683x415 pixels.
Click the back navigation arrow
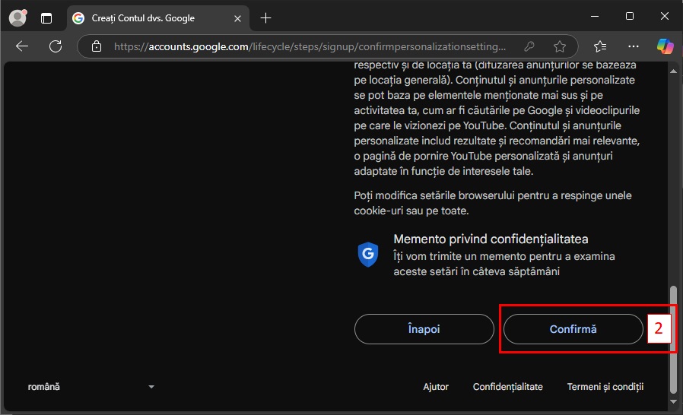pyautogui.click(x=21, y=46)
